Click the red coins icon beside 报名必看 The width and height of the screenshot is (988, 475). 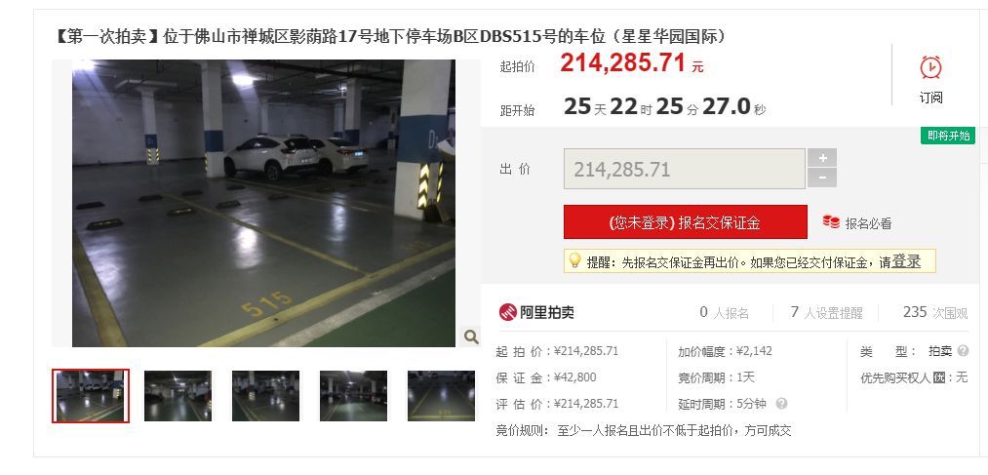[831, 221]
